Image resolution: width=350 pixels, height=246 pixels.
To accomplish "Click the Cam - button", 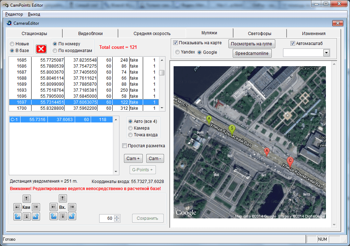I will coord(155,158).
